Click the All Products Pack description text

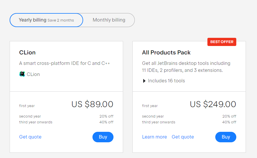(x=186, y=67)
